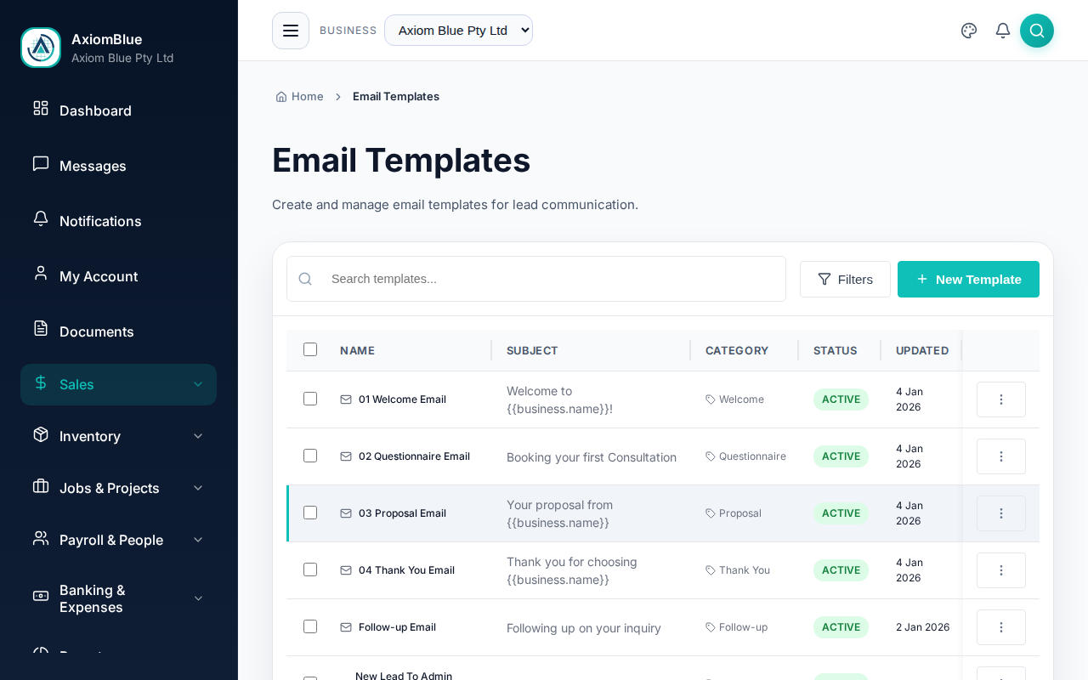
Task: Open actions menu for 02 Questionnaire Email
Action: [1001, 456]
